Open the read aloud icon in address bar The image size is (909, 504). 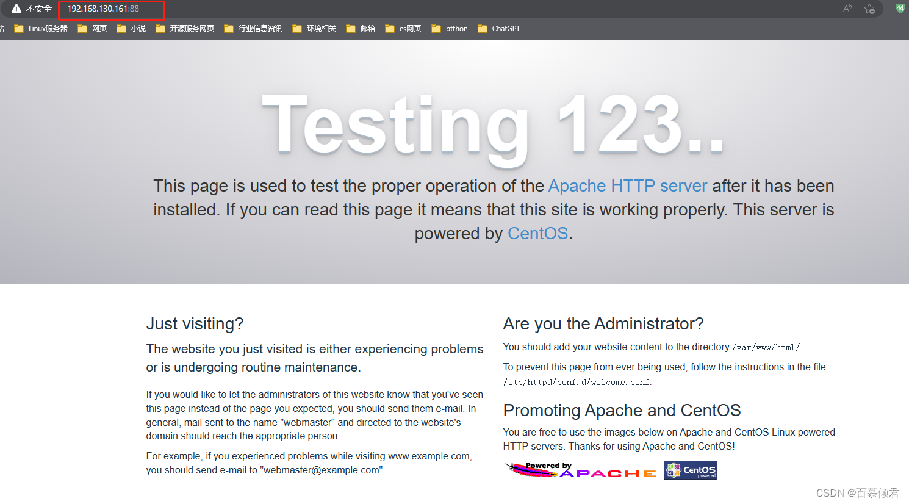pos(847,9)
